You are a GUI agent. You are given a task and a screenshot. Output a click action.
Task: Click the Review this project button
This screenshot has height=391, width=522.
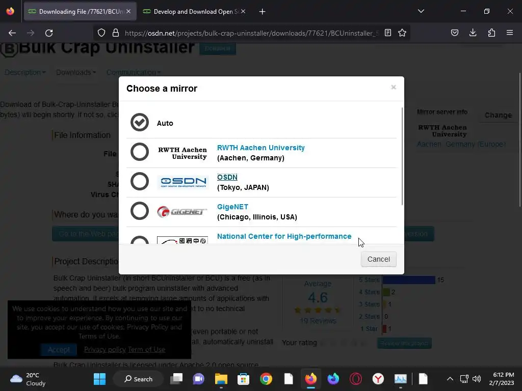click(x=404, y=344)
